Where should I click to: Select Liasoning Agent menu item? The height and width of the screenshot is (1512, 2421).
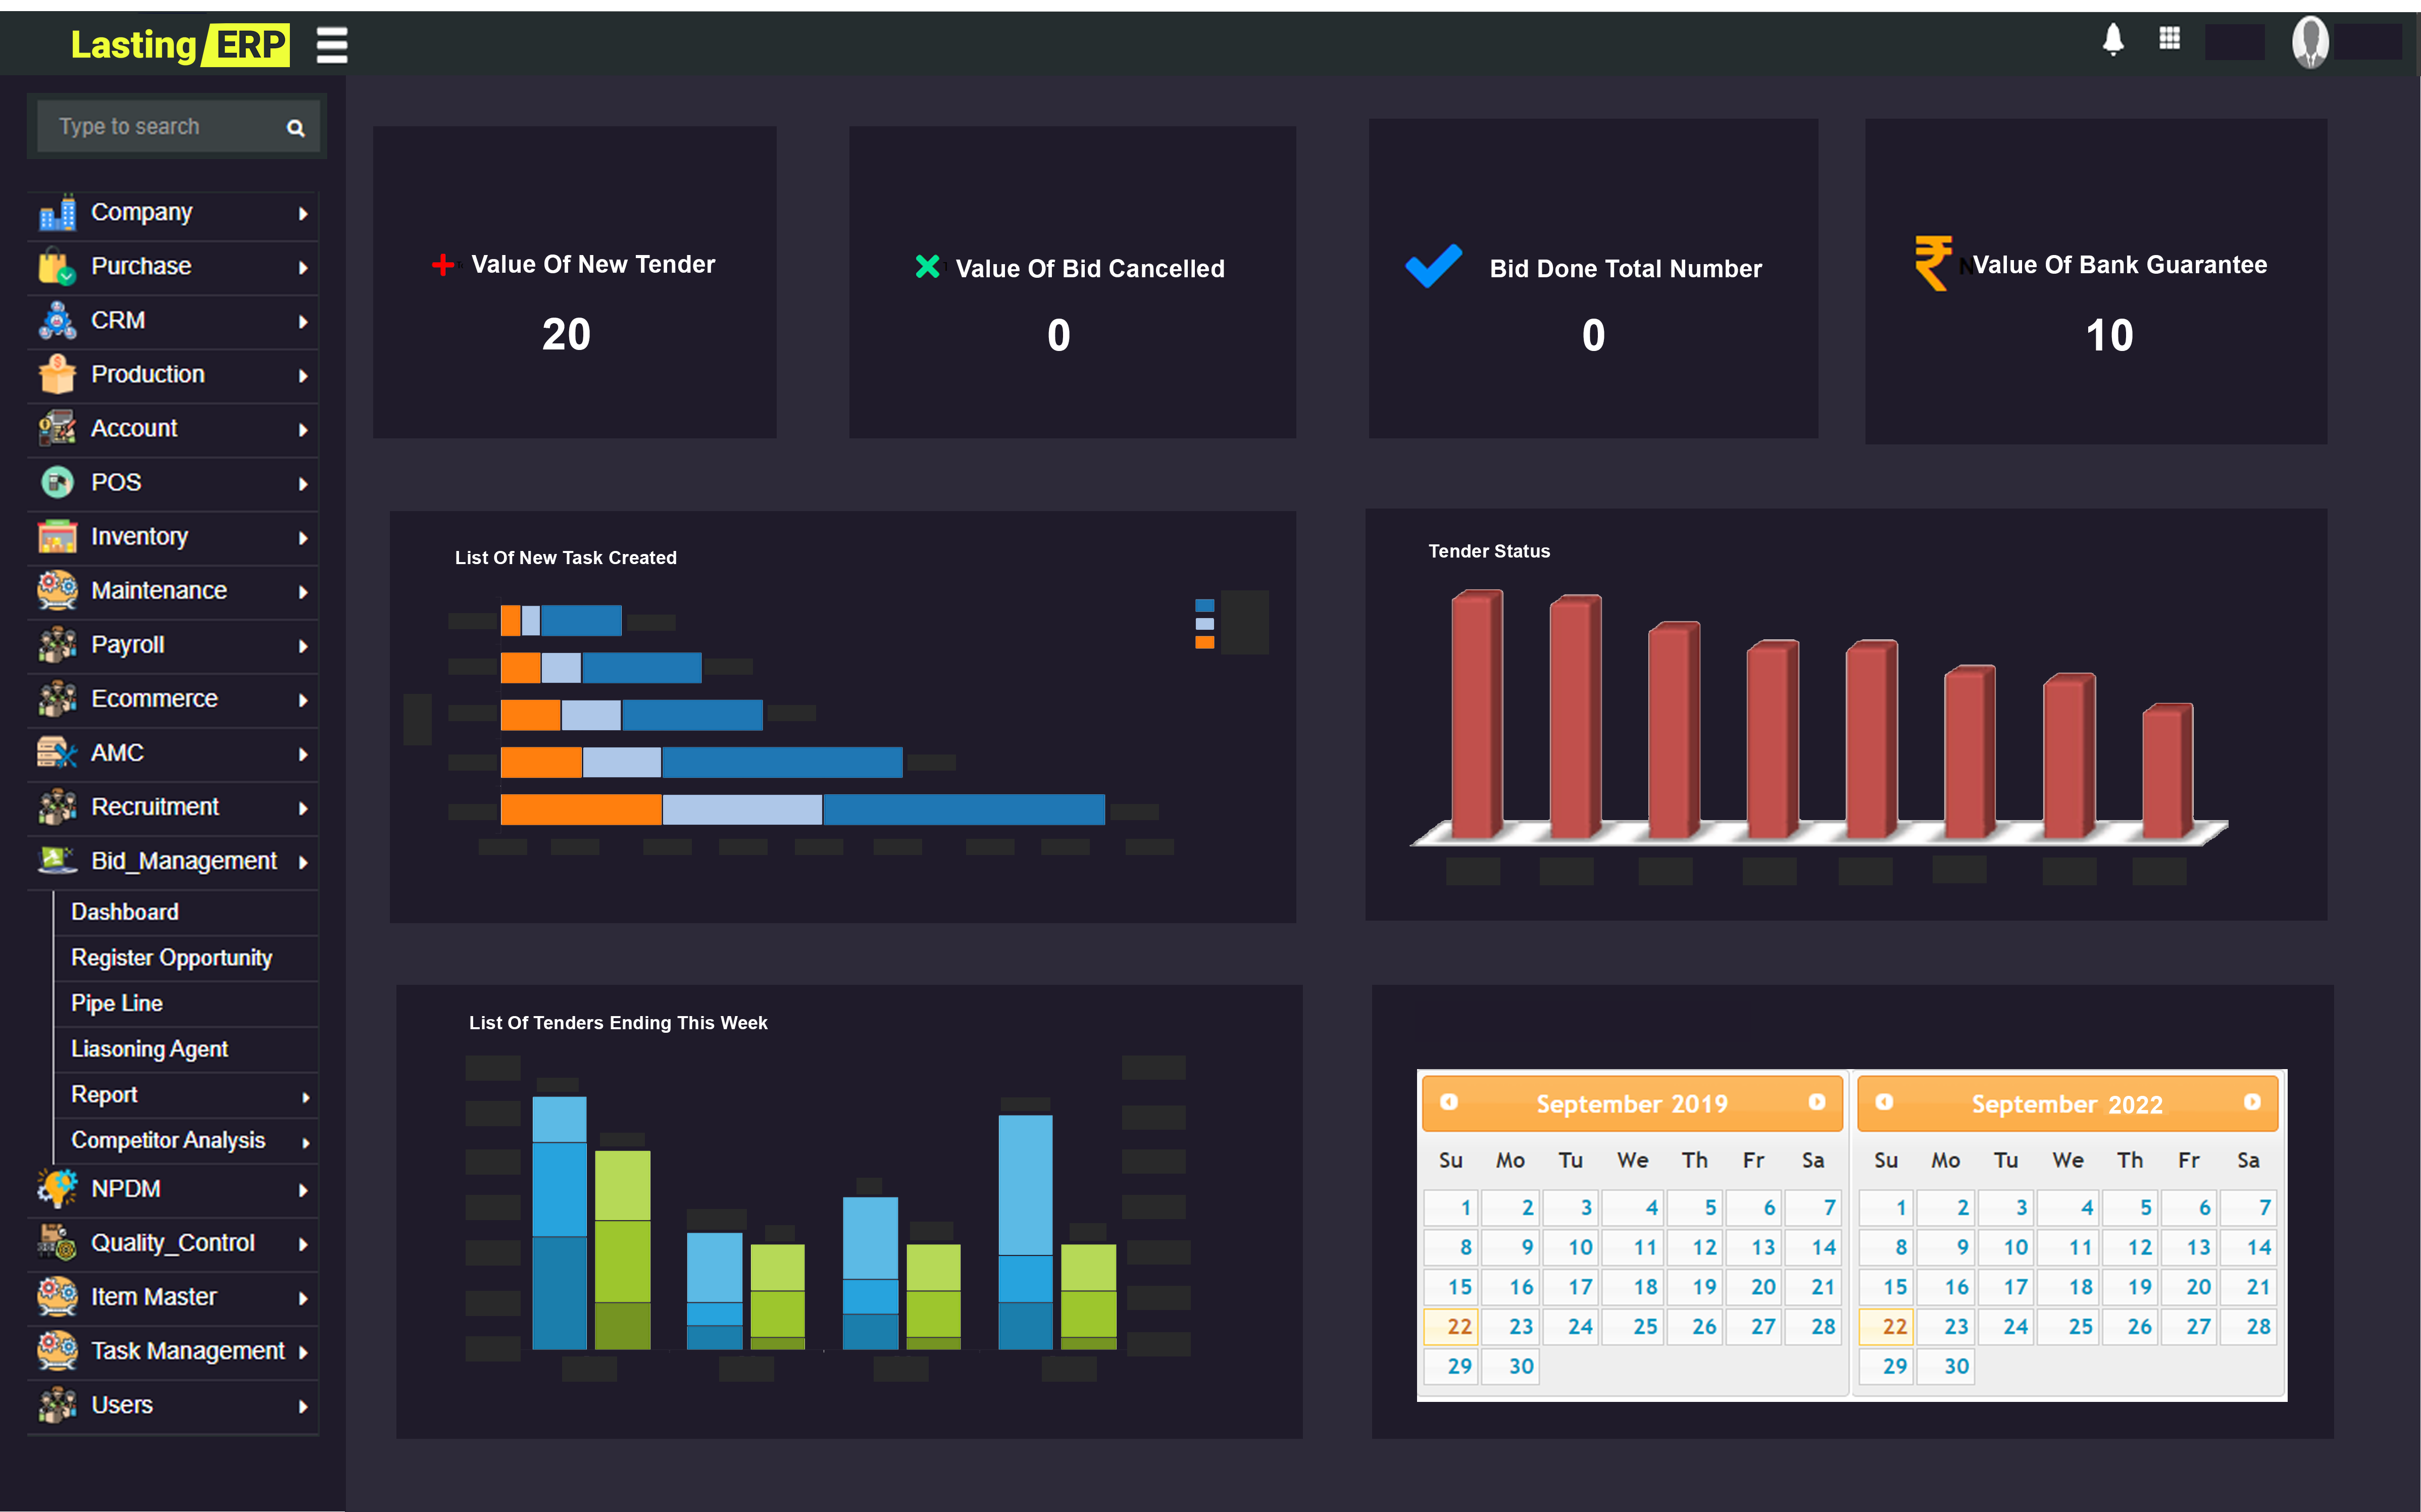point(149,1049)
